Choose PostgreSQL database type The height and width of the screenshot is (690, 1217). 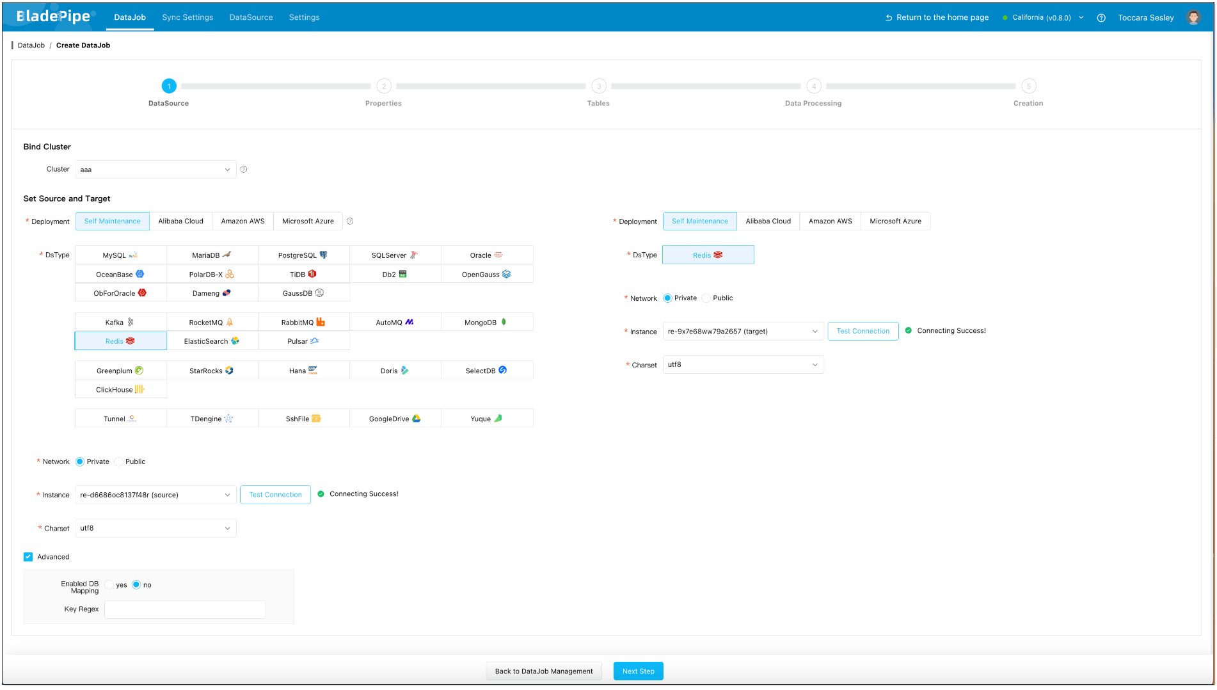pyautogui.click(x=303, y=255)
